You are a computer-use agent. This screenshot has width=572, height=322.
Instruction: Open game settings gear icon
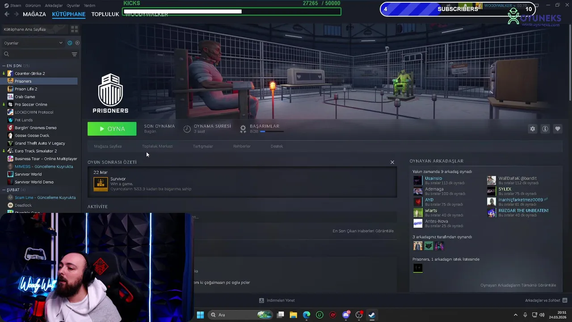(x=532, y=129)
